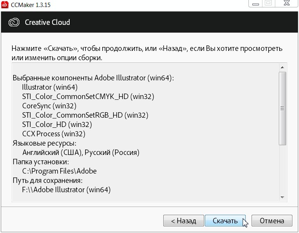Click the CCX Process (win32) entry
Image resolution: width=299 pixels, height=233 pixels.
(x=54, y=134)
